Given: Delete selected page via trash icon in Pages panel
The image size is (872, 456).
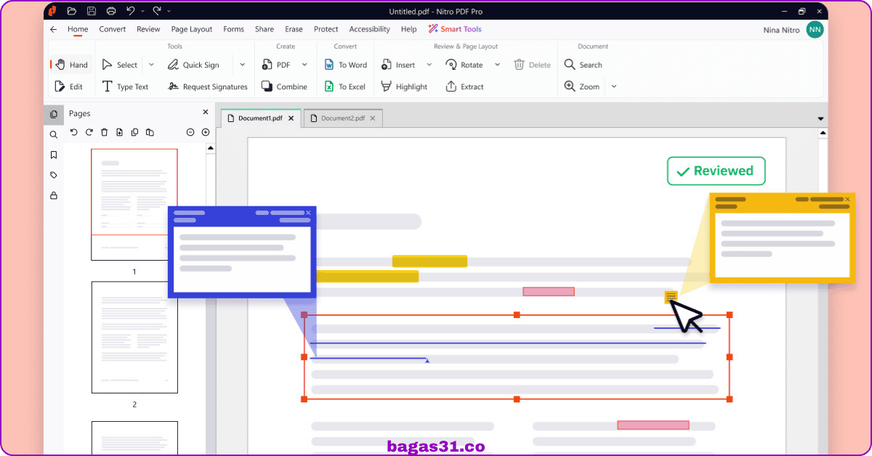Looking at the screenshot, I should (x=104, y=132).
